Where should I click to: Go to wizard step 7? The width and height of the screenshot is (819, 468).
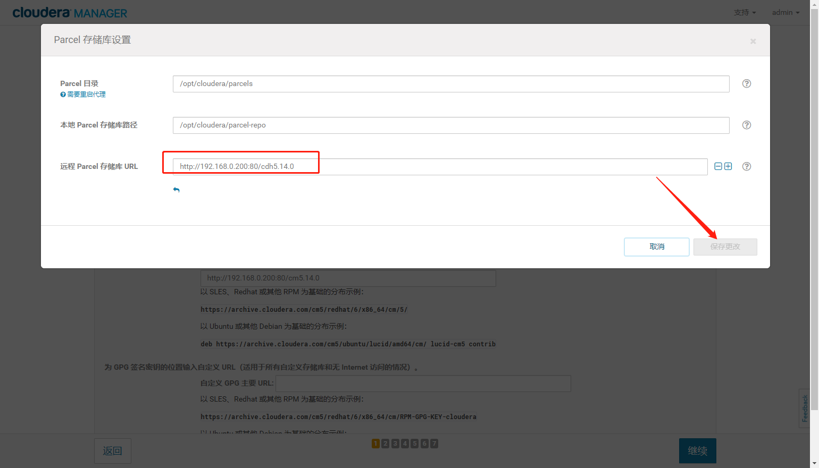[434, 443]
